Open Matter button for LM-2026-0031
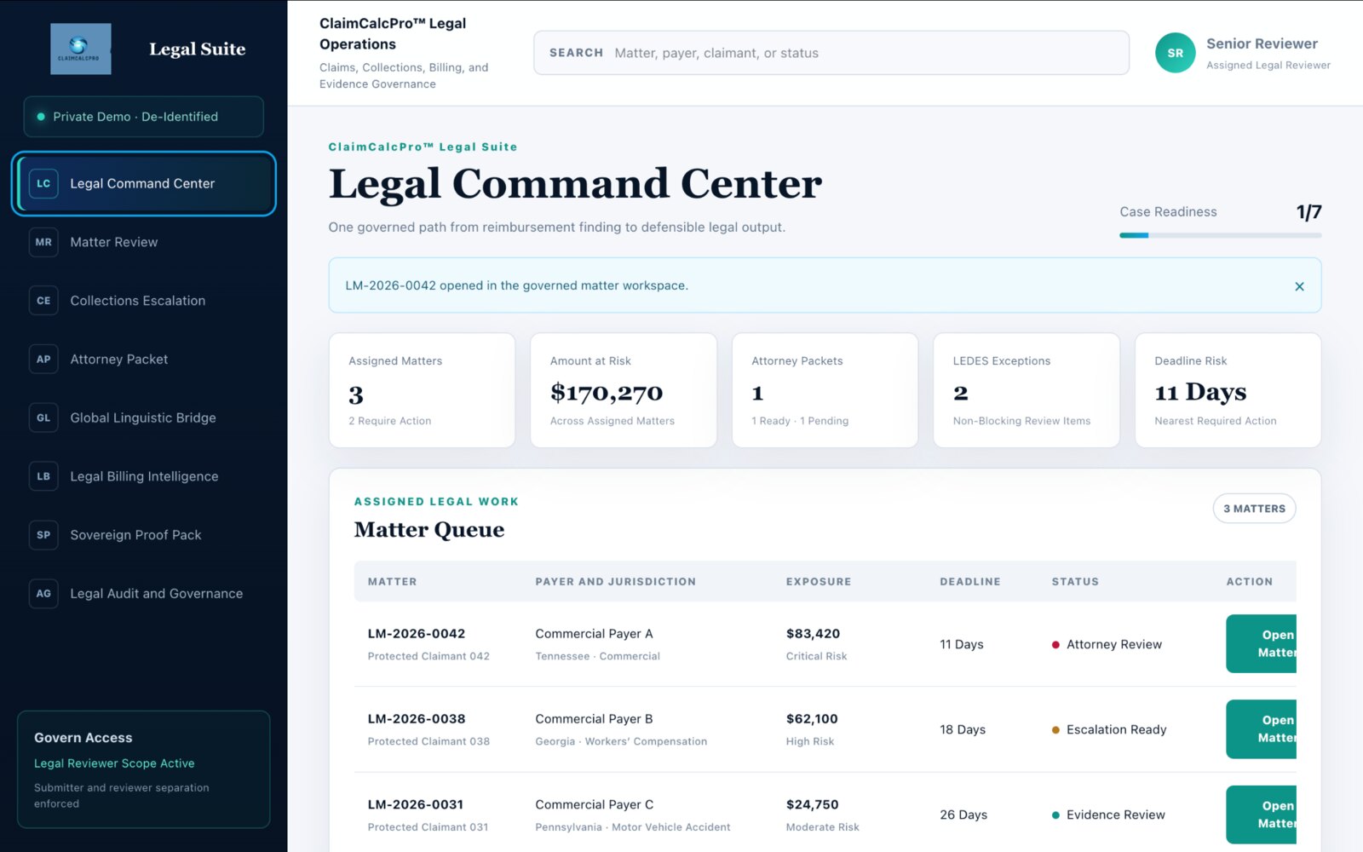The height and width of the screenshot is (852, 1363). [1262, 815]
